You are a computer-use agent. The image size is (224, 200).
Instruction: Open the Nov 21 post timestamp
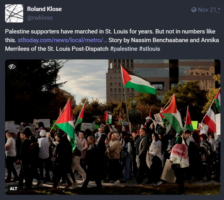tap(207, 10)
